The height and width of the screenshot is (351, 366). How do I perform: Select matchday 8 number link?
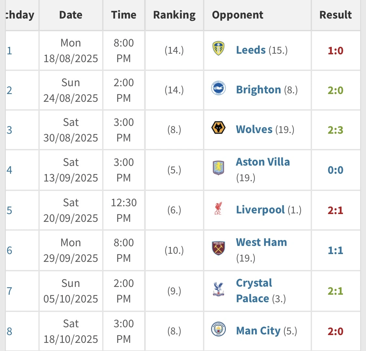click(x=9, y=331)
